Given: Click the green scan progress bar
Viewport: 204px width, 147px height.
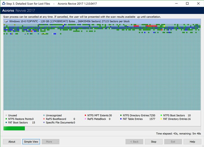Looking at the screenshot, I should point(14,128).
